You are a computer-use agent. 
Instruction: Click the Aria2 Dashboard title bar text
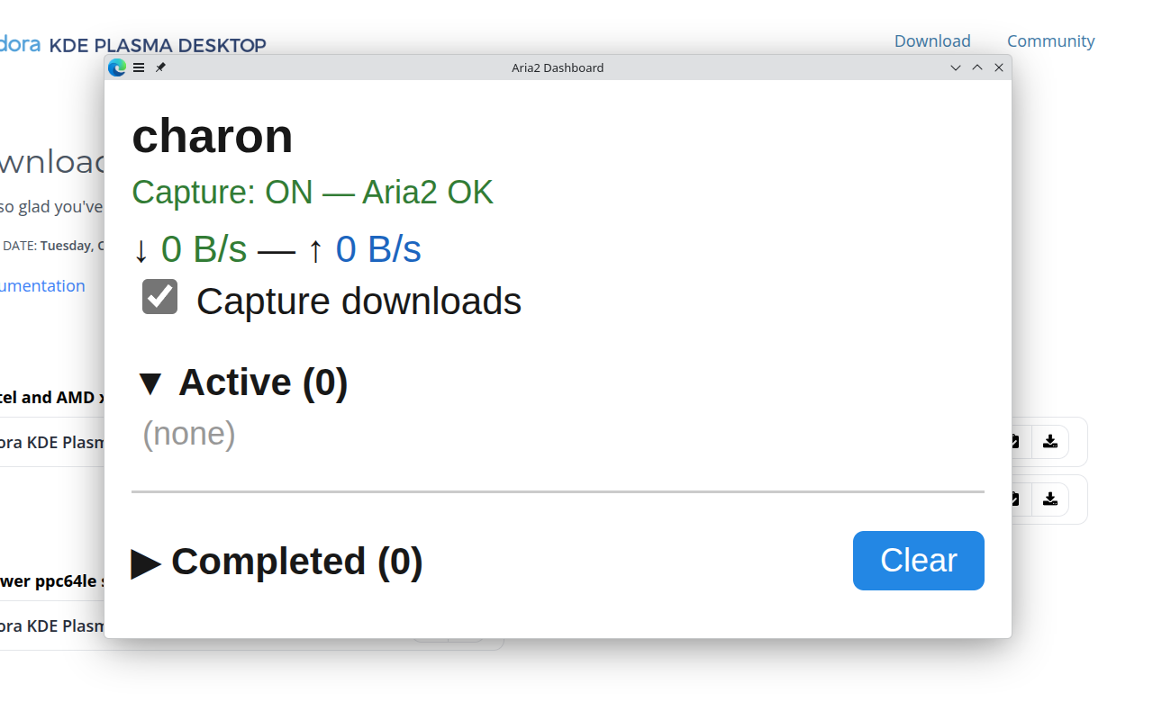pos(558,67)
